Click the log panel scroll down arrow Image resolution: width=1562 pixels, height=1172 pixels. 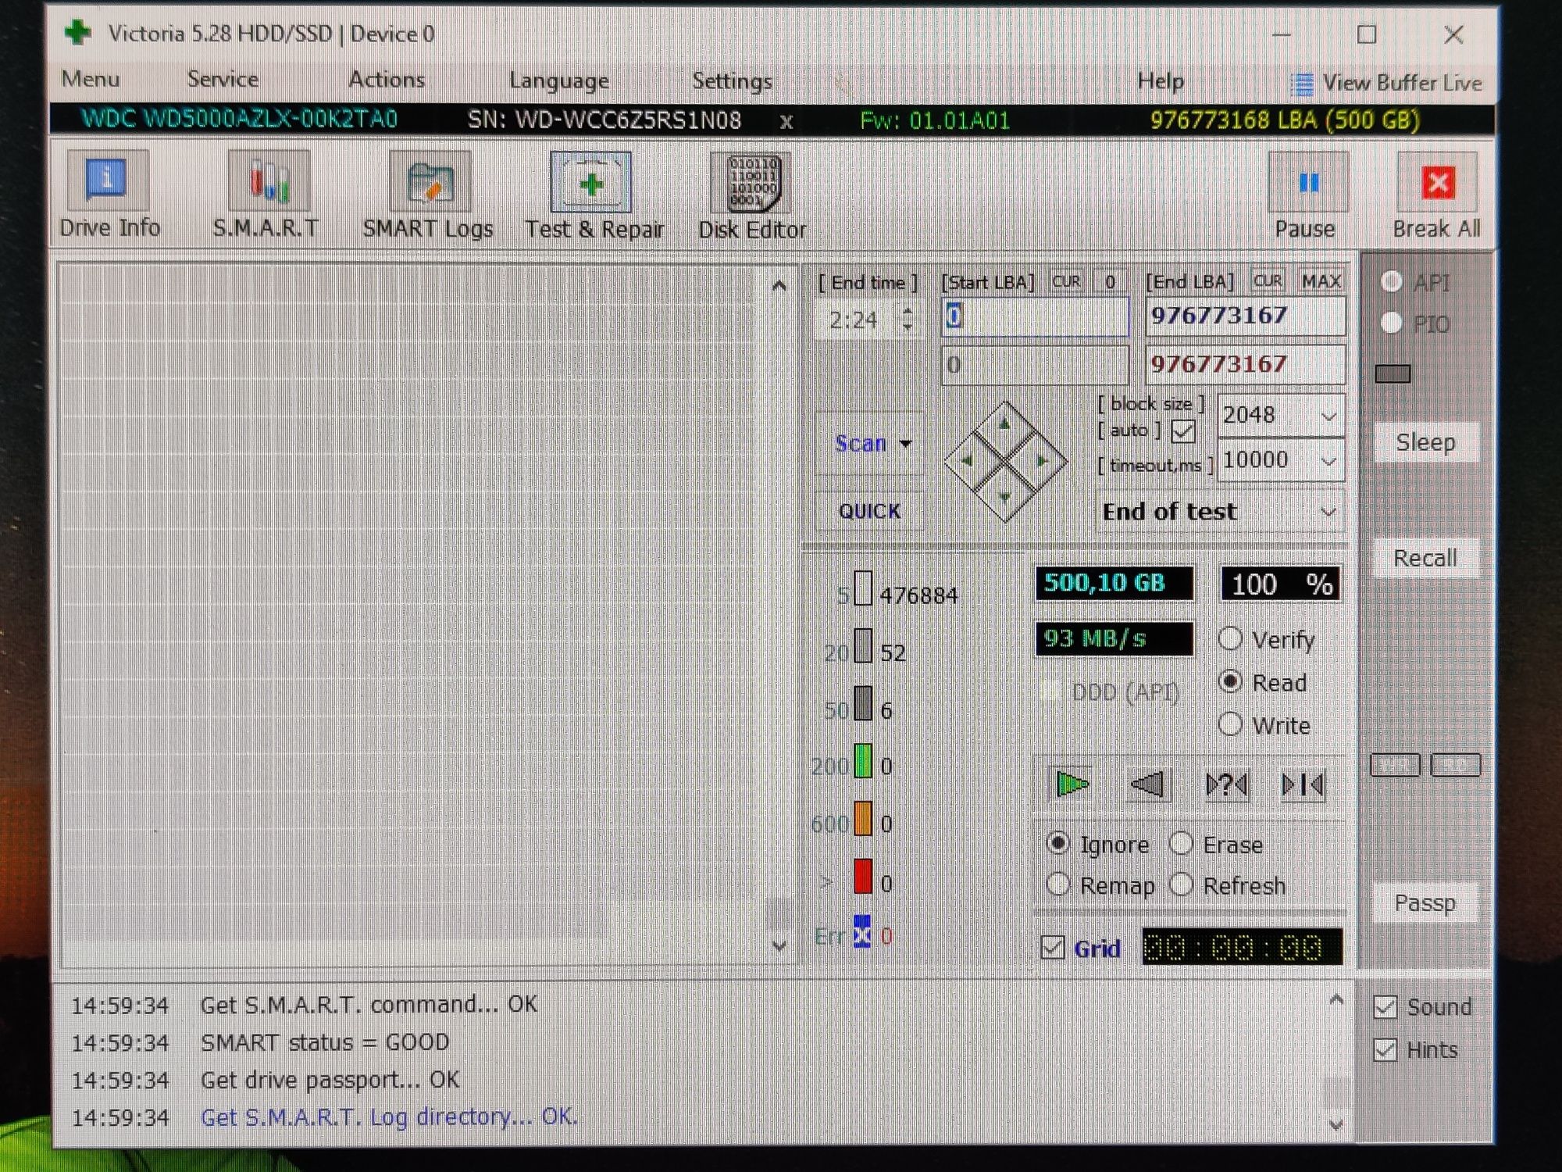click(1336, 1124)
